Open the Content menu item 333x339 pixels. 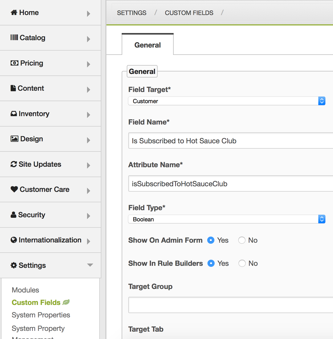coord(50,88)
